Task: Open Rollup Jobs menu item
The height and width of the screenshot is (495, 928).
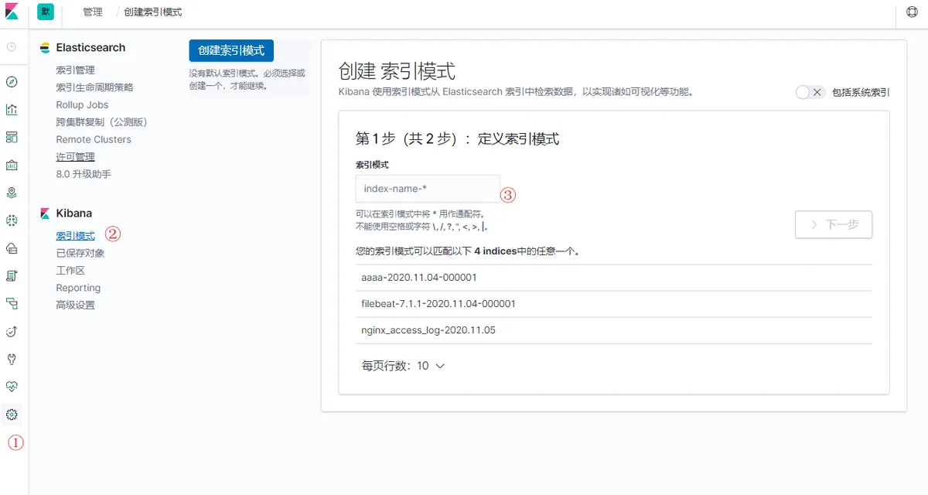Action: coord(82,104)
